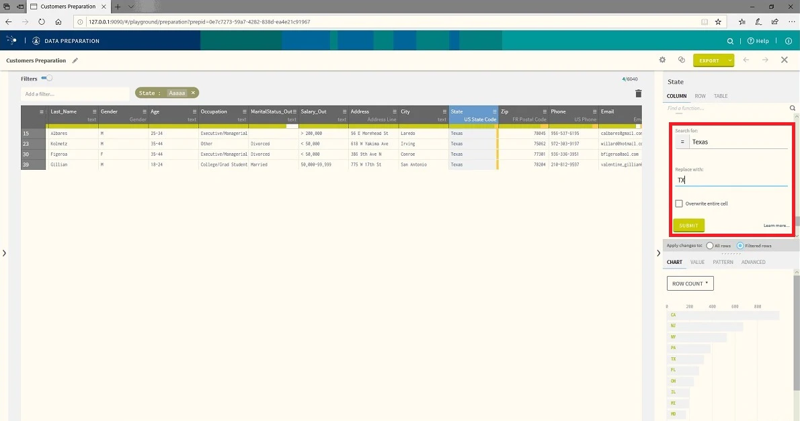Switch to the TABLE functions tab
800x421 pixels.
(721, 96)
